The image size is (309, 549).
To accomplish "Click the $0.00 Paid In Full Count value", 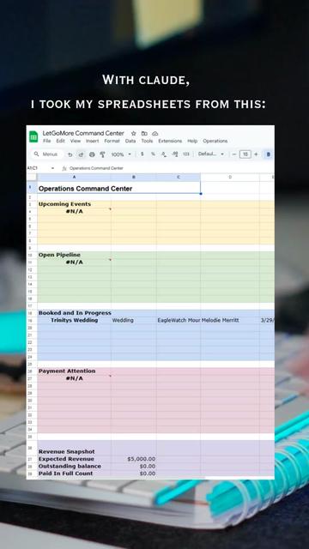I will [x=134, y=474].
